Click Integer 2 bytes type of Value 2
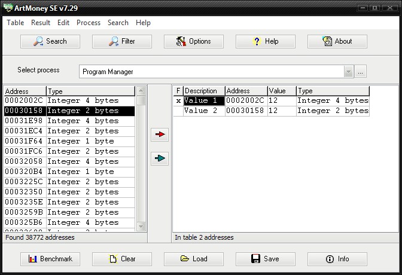The image size is (402, 275). pyautogui.click(x=333, y=111)
